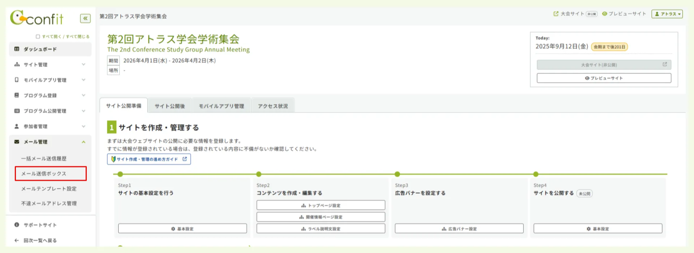Image resolution: width=694 pixels, height=253 pixels.
Task: Click the Step2 green timeline marker
Action: pos(259,174)
